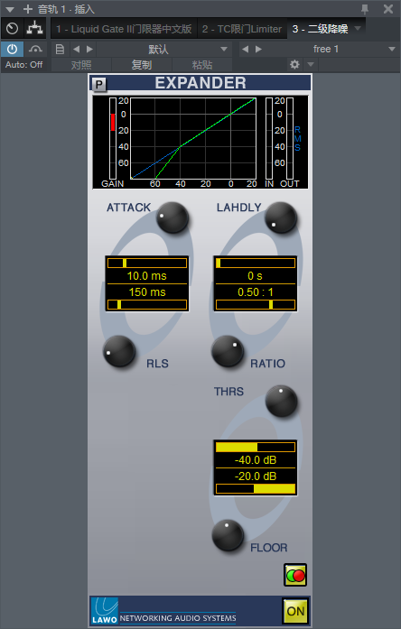
Task: Click the plus icon to add insert
Action: (x=28, y=9)
